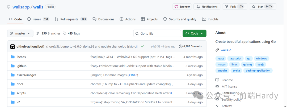Viewport: 287px width, 107px height.
Task: Open the Issues tab
Action: point(38,19)
